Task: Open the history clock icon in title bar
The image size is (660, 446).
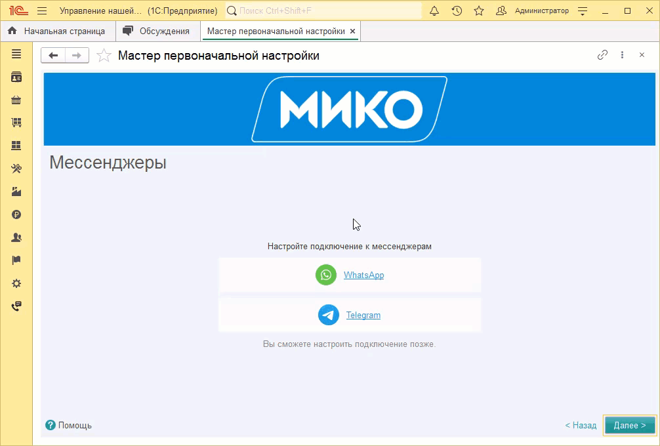Action: point(456,10)
